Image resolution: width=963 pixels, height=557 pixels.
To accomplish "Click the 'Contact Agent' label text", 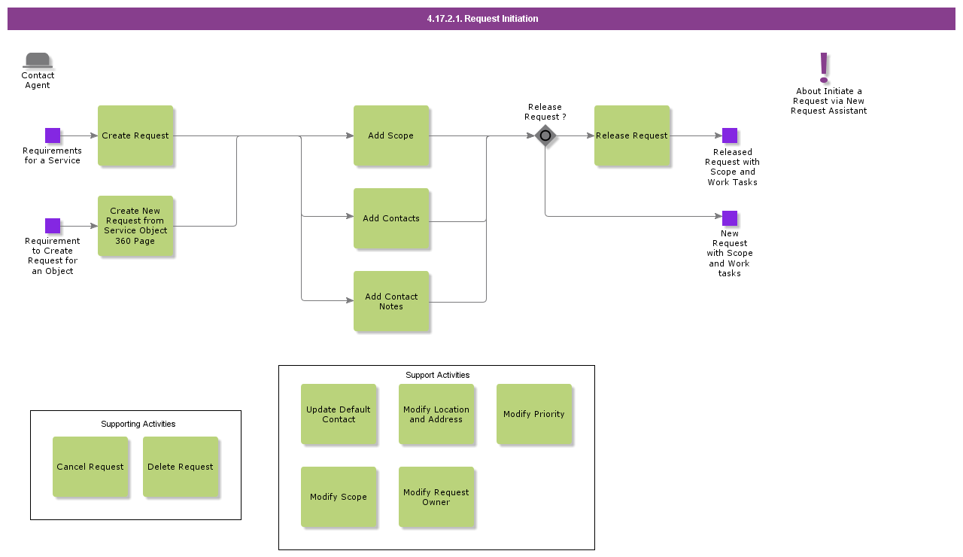I will [x=38, y=81].
